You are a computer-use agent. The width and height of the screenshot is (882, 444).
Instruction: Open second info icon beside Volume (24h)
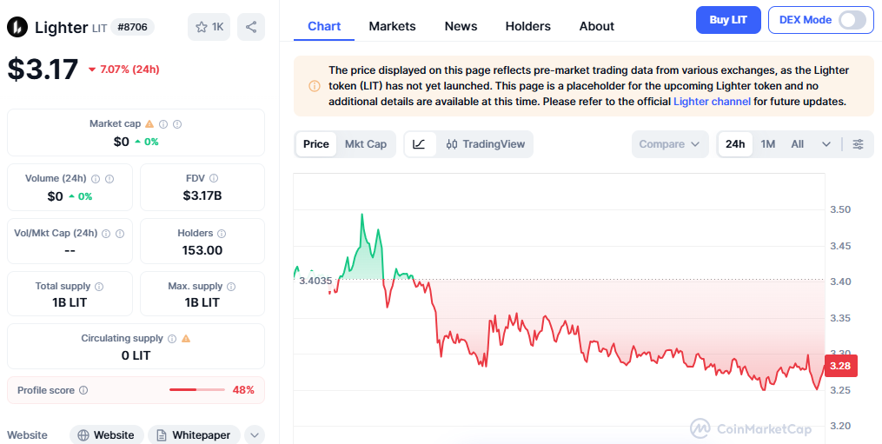(109, 178)
